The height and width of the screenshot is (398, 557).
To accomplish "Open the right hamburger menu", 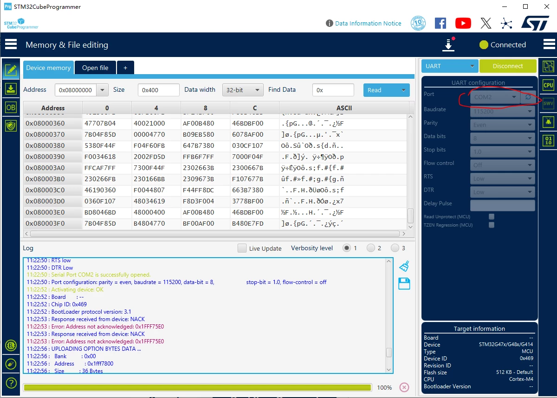I will (549, 44).
